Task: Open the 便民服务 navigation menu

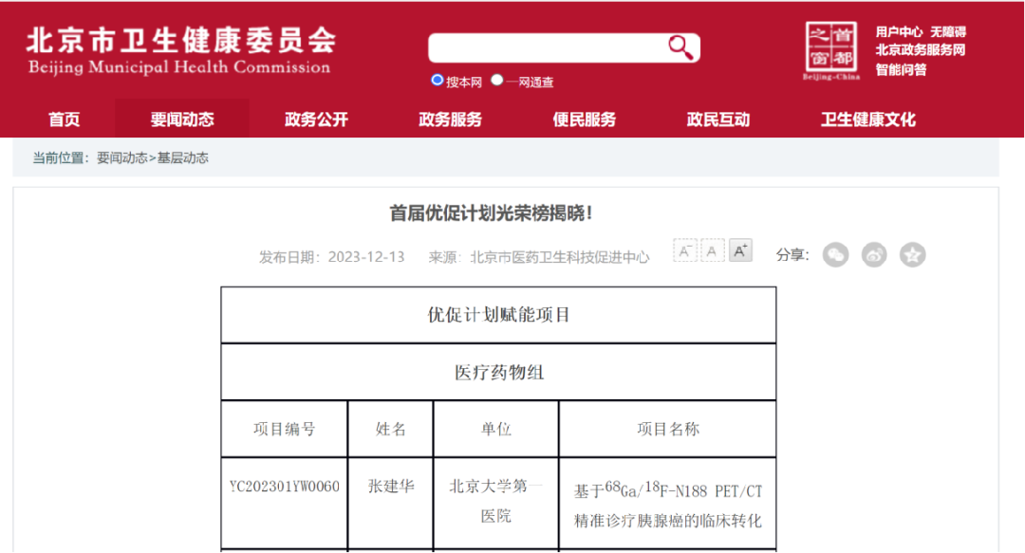Action: [x=585, y=120]
